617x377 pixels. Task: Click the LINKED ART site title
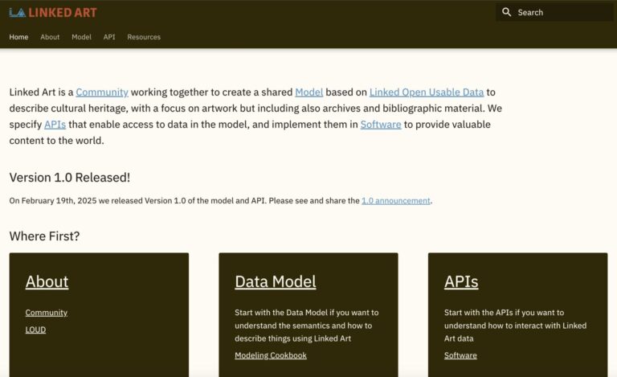(x=63, y=13)
